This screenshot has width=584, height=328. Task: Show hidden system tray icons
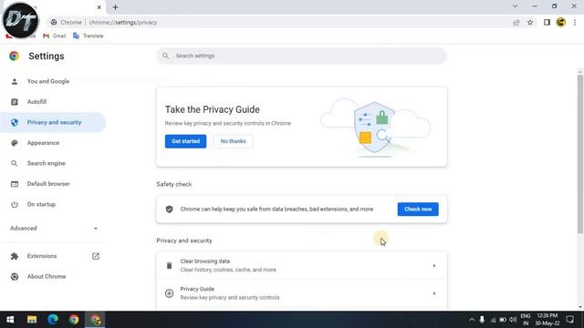pos(472,320)
